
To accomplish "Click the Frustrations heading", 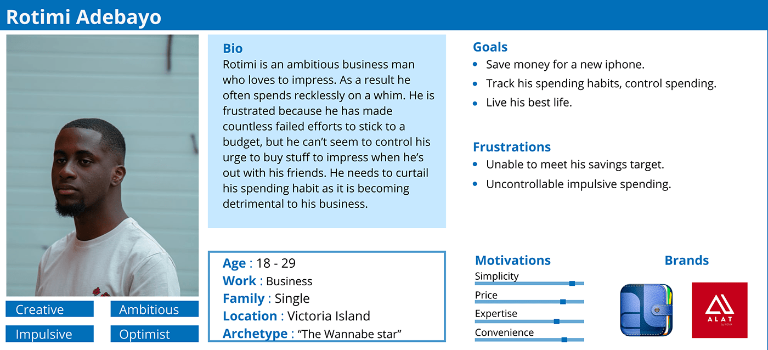I will 512,147.
